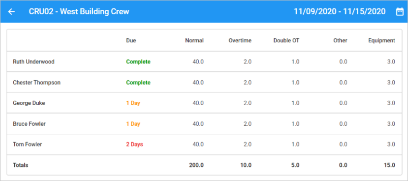Viewport: 408px width, 181px height.
Task: Select the total Double OT value 5.0
Action: click(295, 165)
